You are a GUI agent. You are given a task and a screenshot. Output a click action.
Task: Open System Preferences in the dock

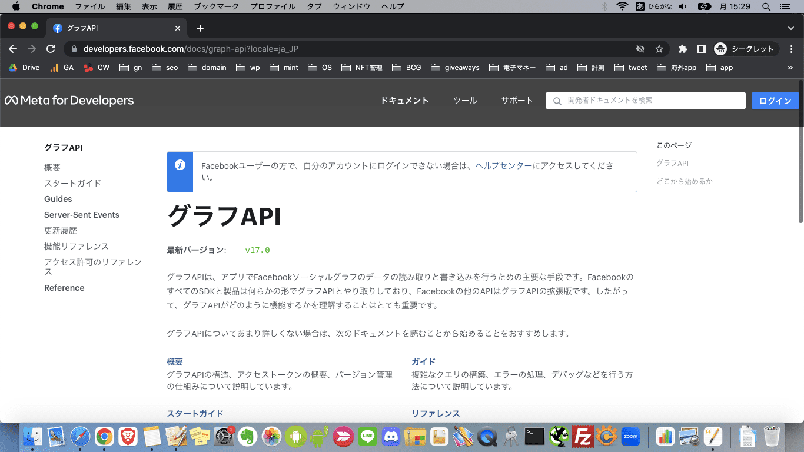pyautogui.click(x=224, y=436)
